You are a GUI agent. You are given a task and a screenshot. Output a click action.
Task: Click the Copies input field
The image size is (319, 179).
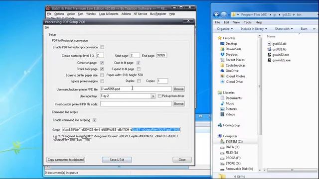click(162, 81)
